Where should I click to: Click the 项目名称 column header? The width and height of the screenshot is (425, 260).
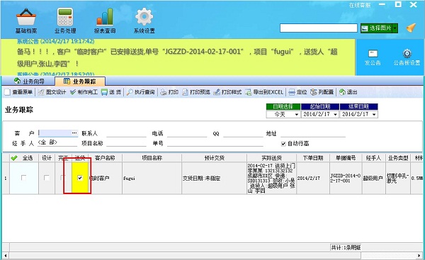click(x=152, y=158)
